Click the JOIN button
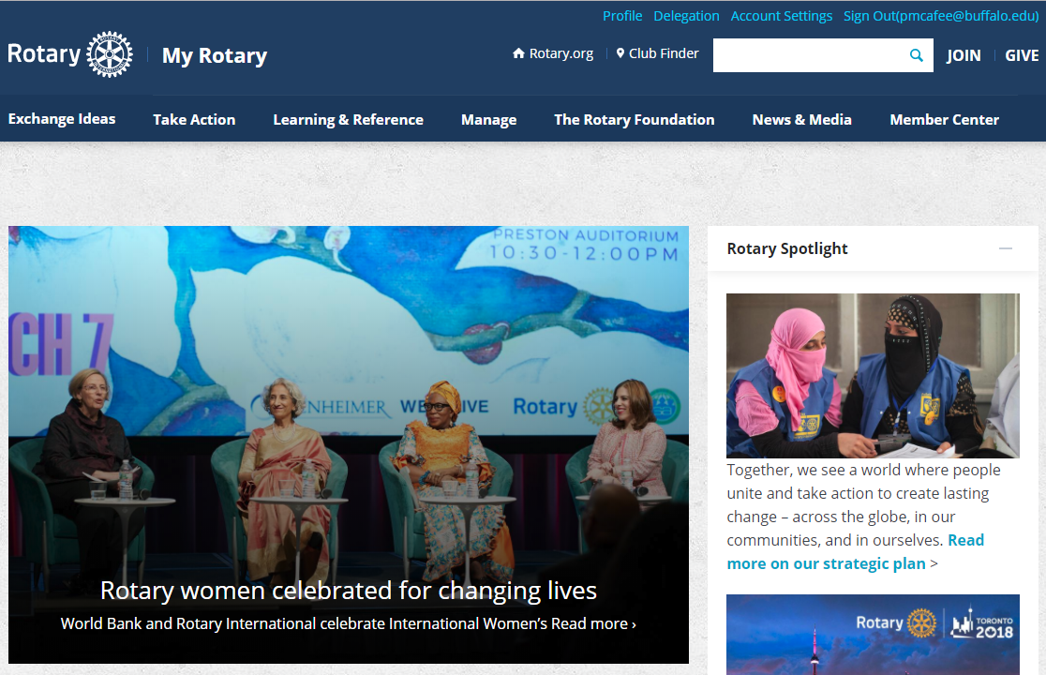 click(963, 55)
